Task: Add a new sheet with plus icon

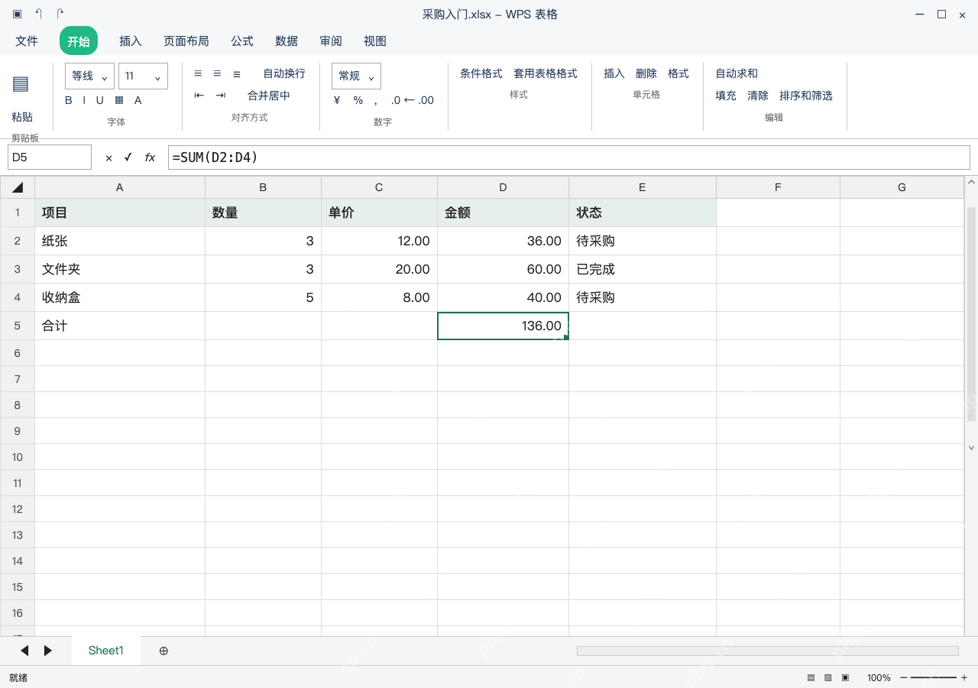Action: point(164,651)
